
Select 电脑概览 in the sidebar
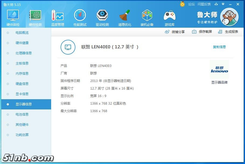(x=22, y=33)
